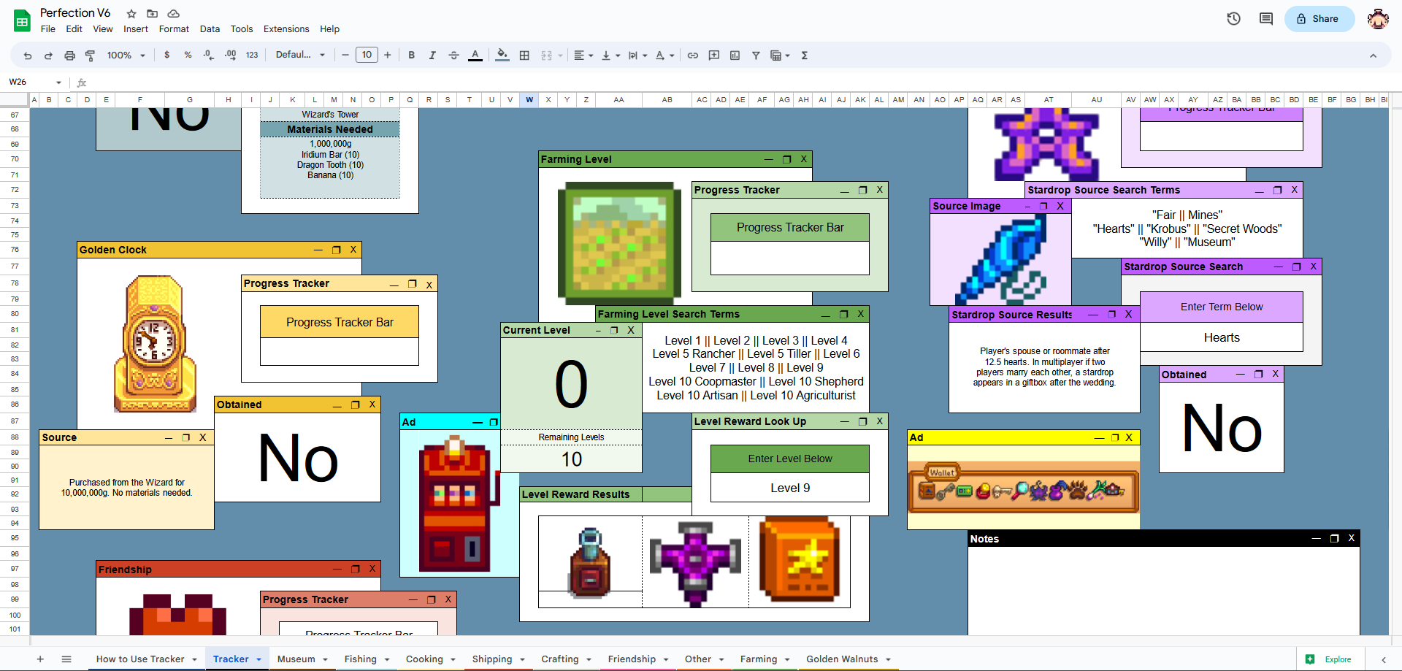1402x671 pixels.
Task: Create a filter
Action: tap(756, 55)
